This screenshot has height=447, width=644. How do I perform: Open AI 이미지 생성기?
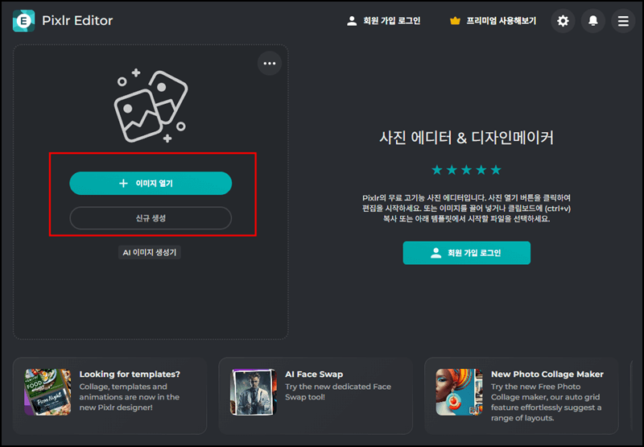pos(150,252)
